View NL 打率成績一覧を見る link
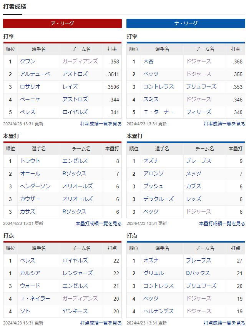Screen dimensions: 249x331 [224, 124]
